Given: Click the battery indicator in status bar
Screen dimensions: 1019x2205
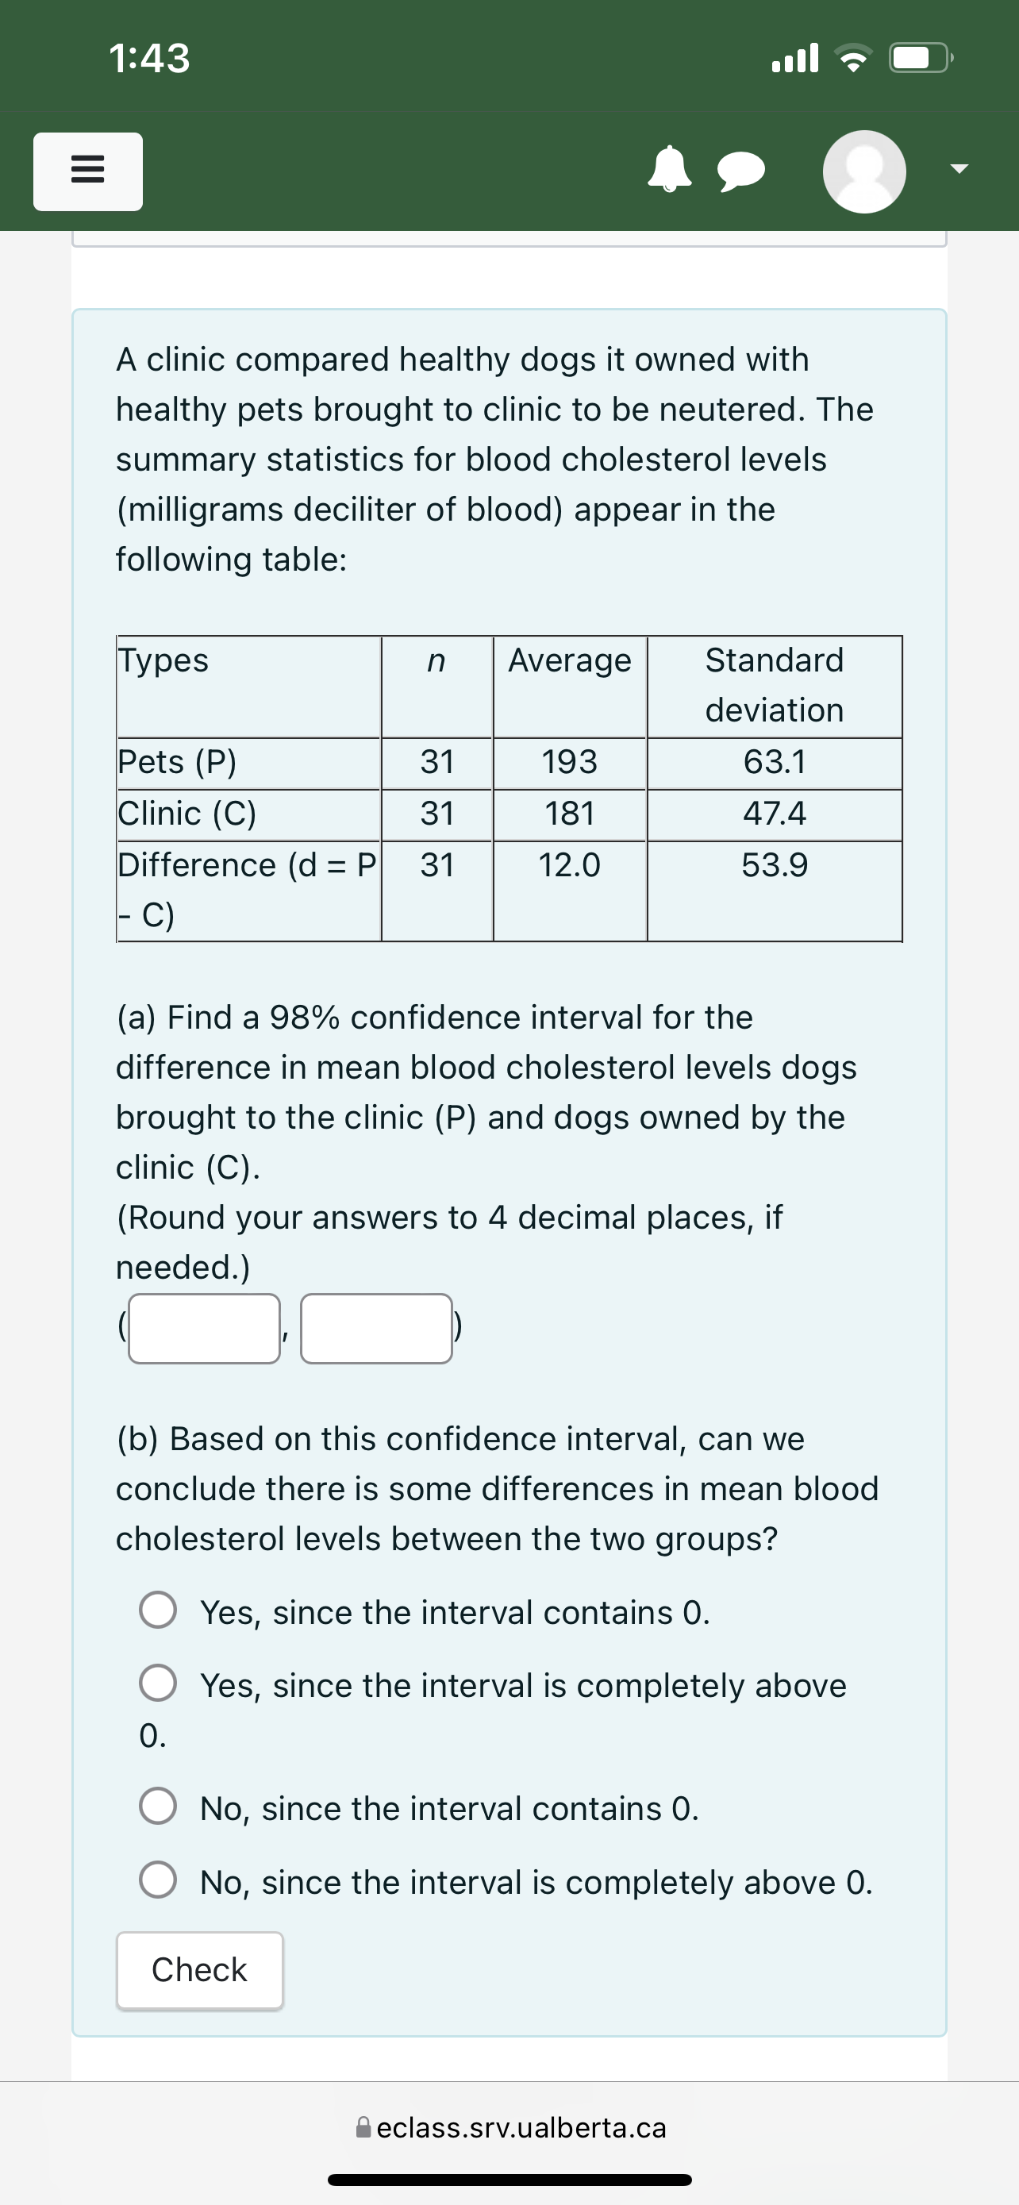Looking at the screenshot, I should pyautogui.click(x=920, y=58).
